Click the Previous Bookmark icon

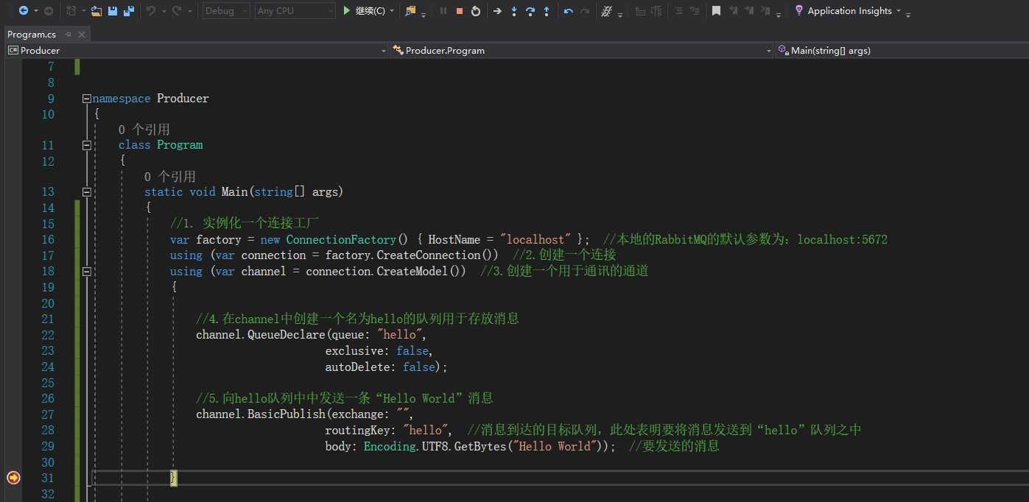point(734,11)
